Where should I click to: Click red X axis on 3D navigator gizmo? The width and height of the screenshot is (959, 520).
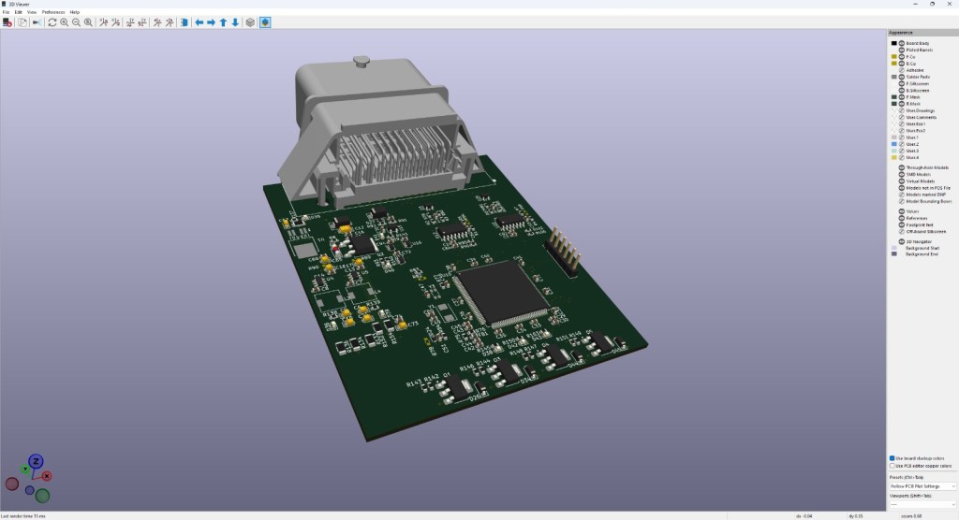47,475
